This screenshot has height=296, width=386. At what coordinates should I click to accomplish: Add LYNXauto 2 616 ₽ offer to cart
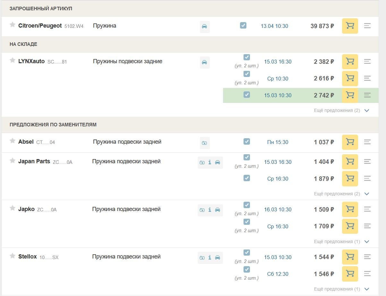point(350,78)
